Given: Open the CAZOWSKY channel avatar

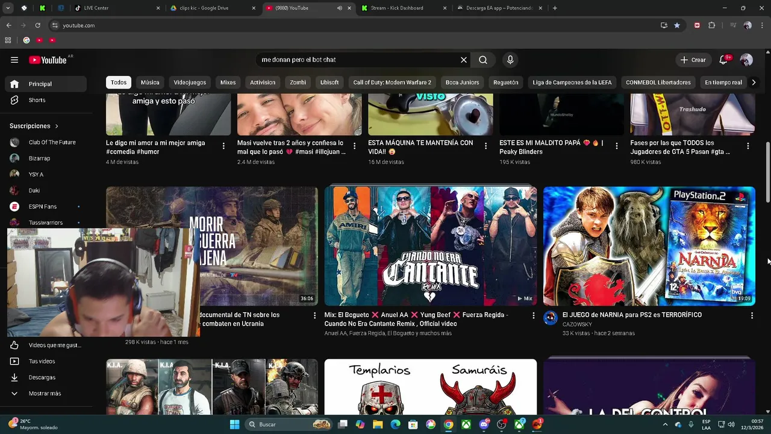Looking at the screenshot, I should coord(551,318).
